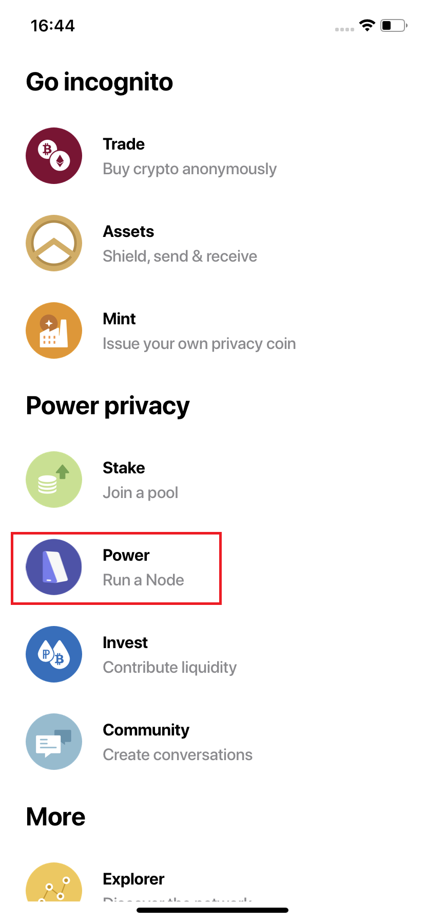Select Buy crypto anonymously description
The height and width of the screenshot is (921, 425).
[189, 169]
